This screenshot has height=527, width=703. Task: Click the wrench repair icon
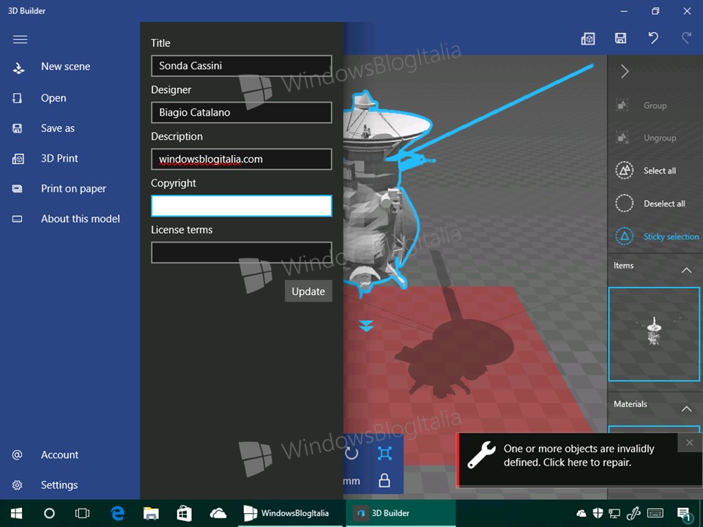click(x=481, y=455)
